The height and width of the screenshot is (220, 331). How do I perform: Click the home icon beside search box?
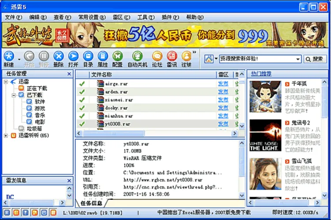[x=209, y=59]
